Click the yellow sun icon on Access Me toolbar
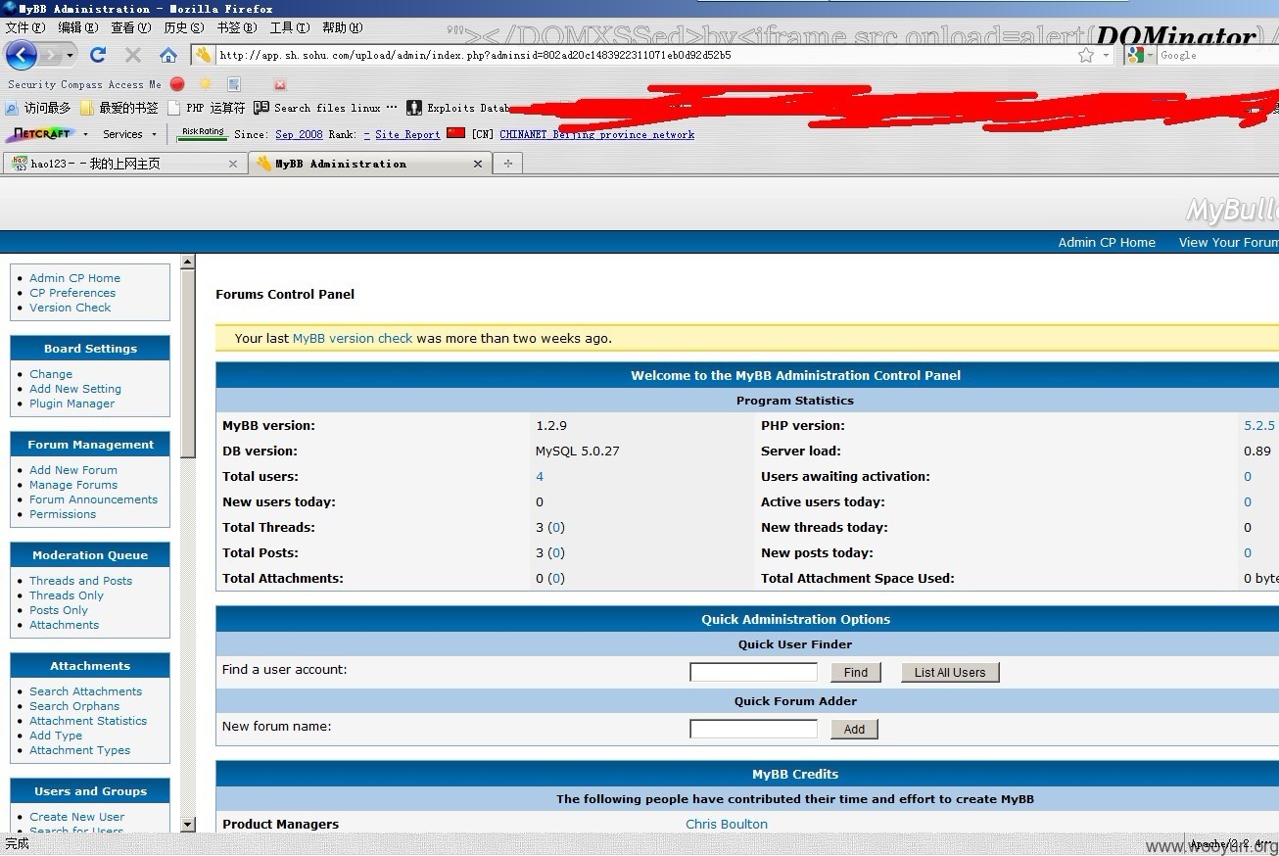This screenshot has width=1279, height=856. pos(206,84)
